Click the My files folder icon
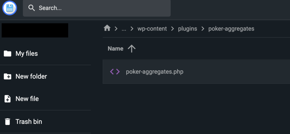 (8, 54)
